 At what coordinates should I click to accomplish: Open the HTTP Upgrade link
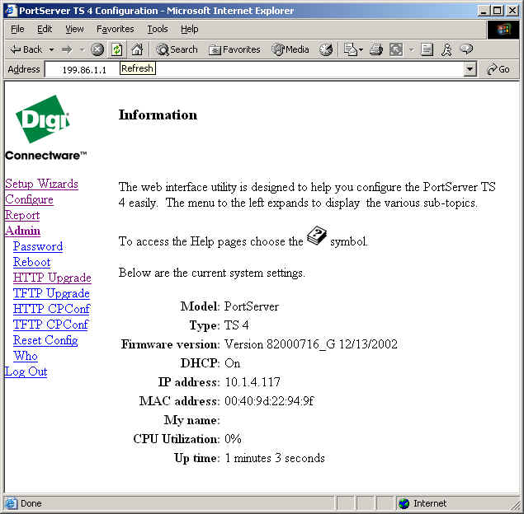(x=52, y=278)
